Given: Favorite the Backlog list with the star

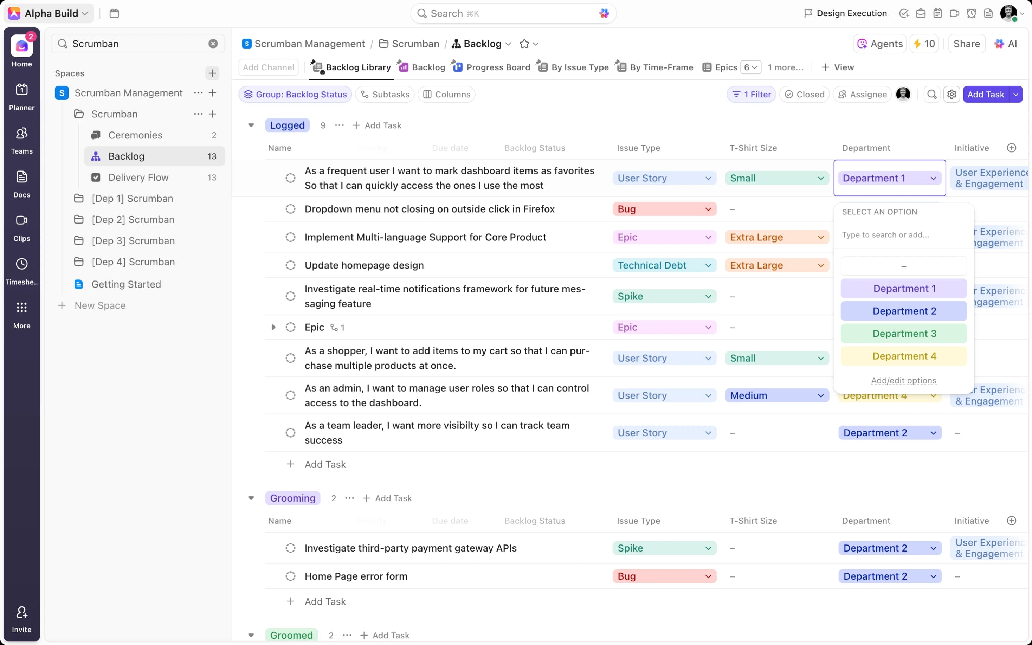Looking at the screenshot, I should 524,44.
